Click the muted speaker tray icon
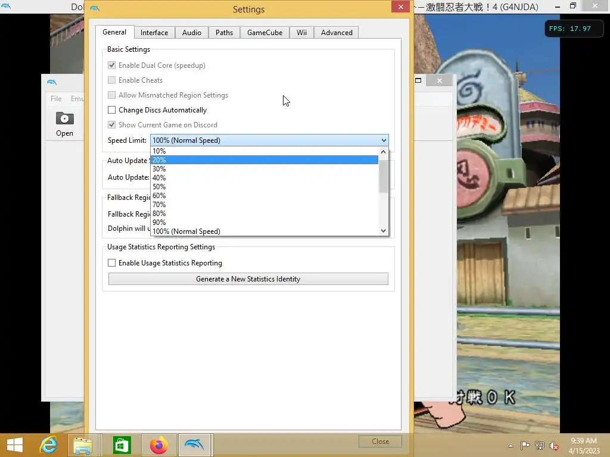The width and height of the screenshot is (610, 457). coord(553,445)
